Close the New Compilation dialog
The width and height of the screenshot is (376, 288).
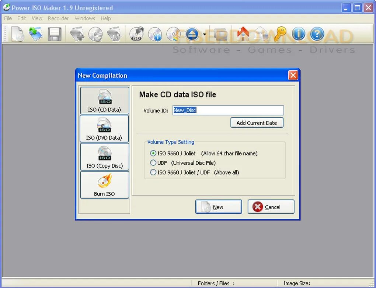tap(293, 75)
